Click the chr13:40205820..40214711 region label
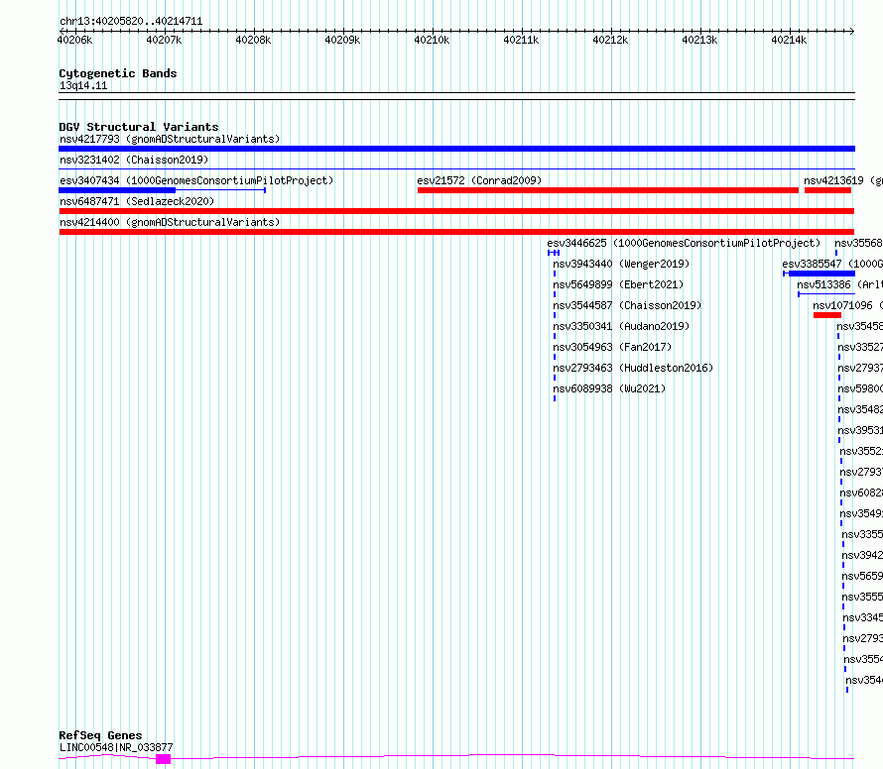The width and height of the screenshot is (883, 769). [131, 21]
